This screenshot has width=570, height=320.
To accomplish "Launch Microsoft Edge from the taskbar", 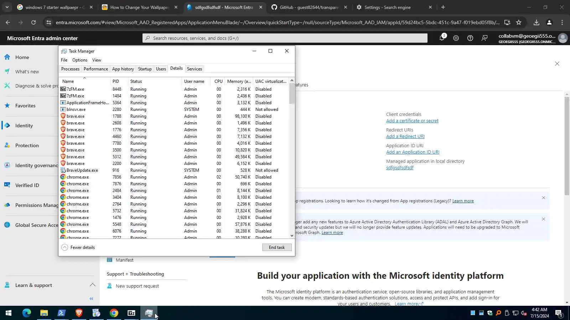I will 27,313.
